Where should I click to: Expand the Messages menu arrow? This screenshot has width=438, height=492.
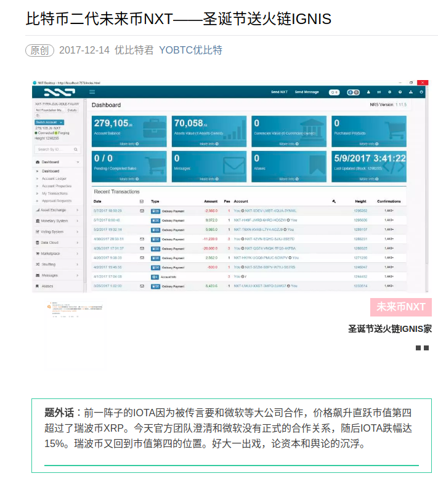78,275
